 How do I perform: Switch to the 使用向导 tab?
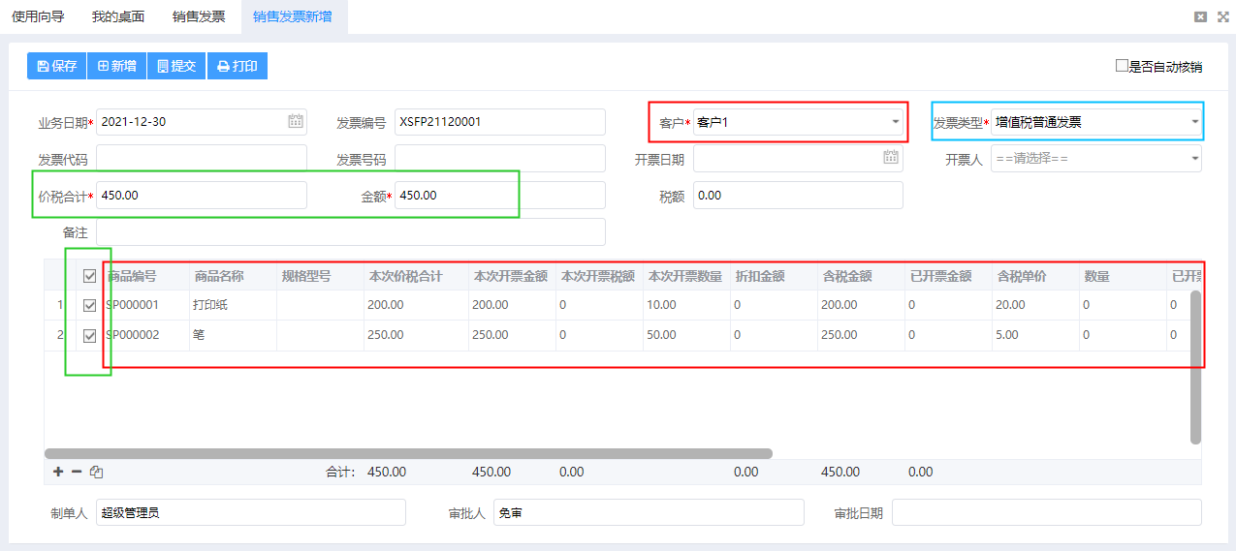click(x=37, y=16)
